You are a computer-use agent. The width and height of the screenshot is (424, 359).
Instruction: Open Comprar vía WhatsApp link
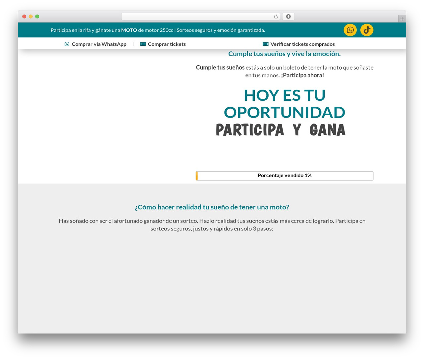[95, 44]
